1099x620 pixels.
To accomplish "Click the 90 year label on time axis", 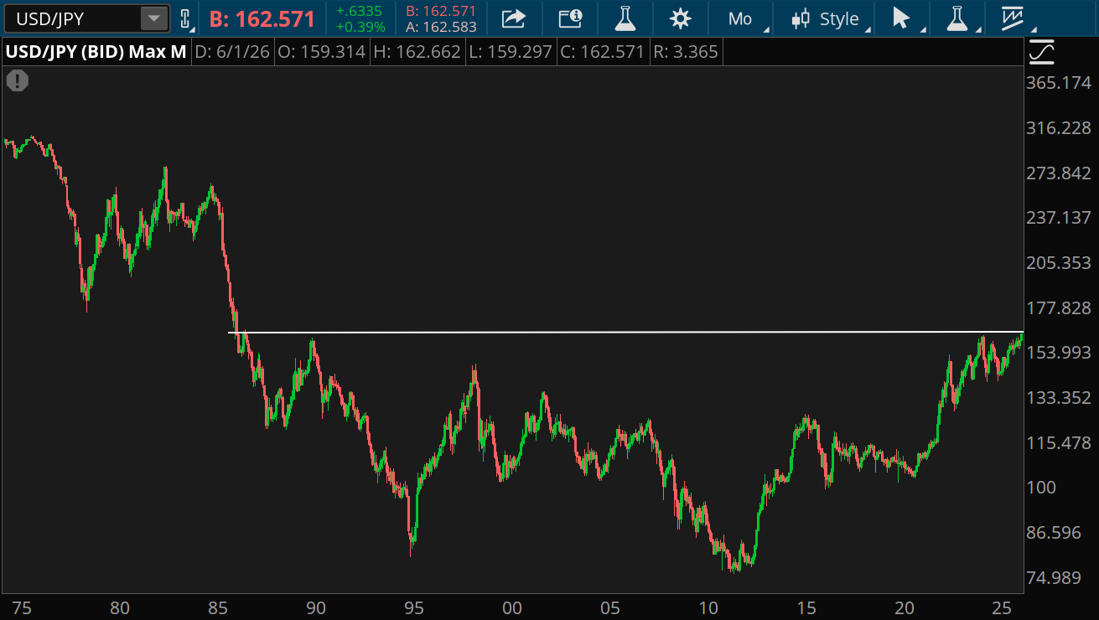I will (316, 608).
